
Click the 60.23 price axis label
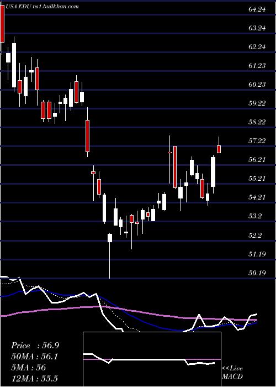[x=257, y=85]
